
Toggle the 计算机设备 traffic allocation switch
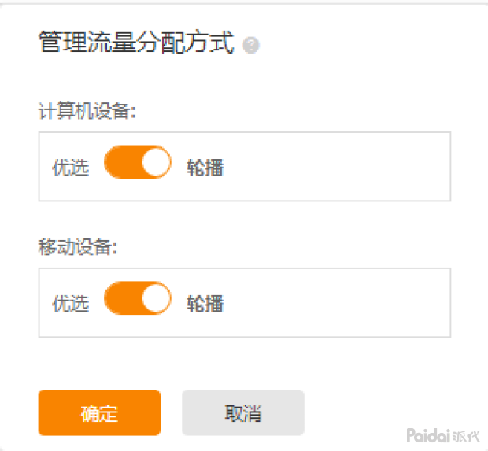tap(137, 162)
